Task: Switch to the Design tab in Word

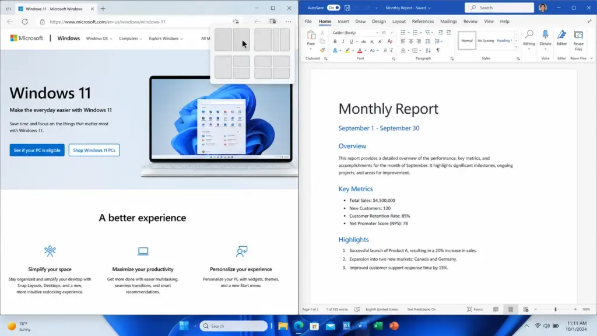Action: click(x=379, y=22)
